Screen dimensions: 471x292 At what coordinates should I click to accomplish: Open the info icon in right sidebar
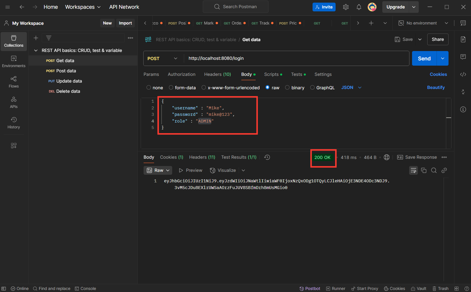tap(463, 109)
